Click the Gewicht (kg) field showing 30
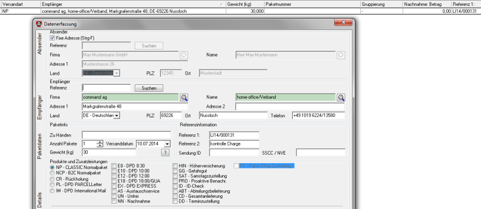Viewport: 481px width, 209px height. [x=109, y=152]
